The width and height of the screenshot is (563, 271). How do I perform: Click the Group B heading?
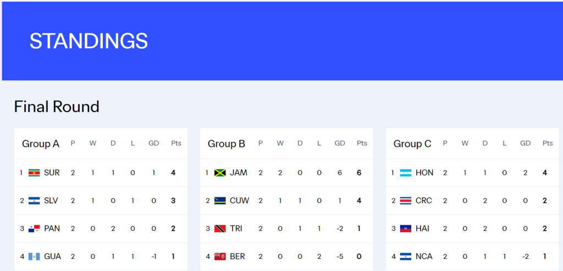(x=227, y=144)
